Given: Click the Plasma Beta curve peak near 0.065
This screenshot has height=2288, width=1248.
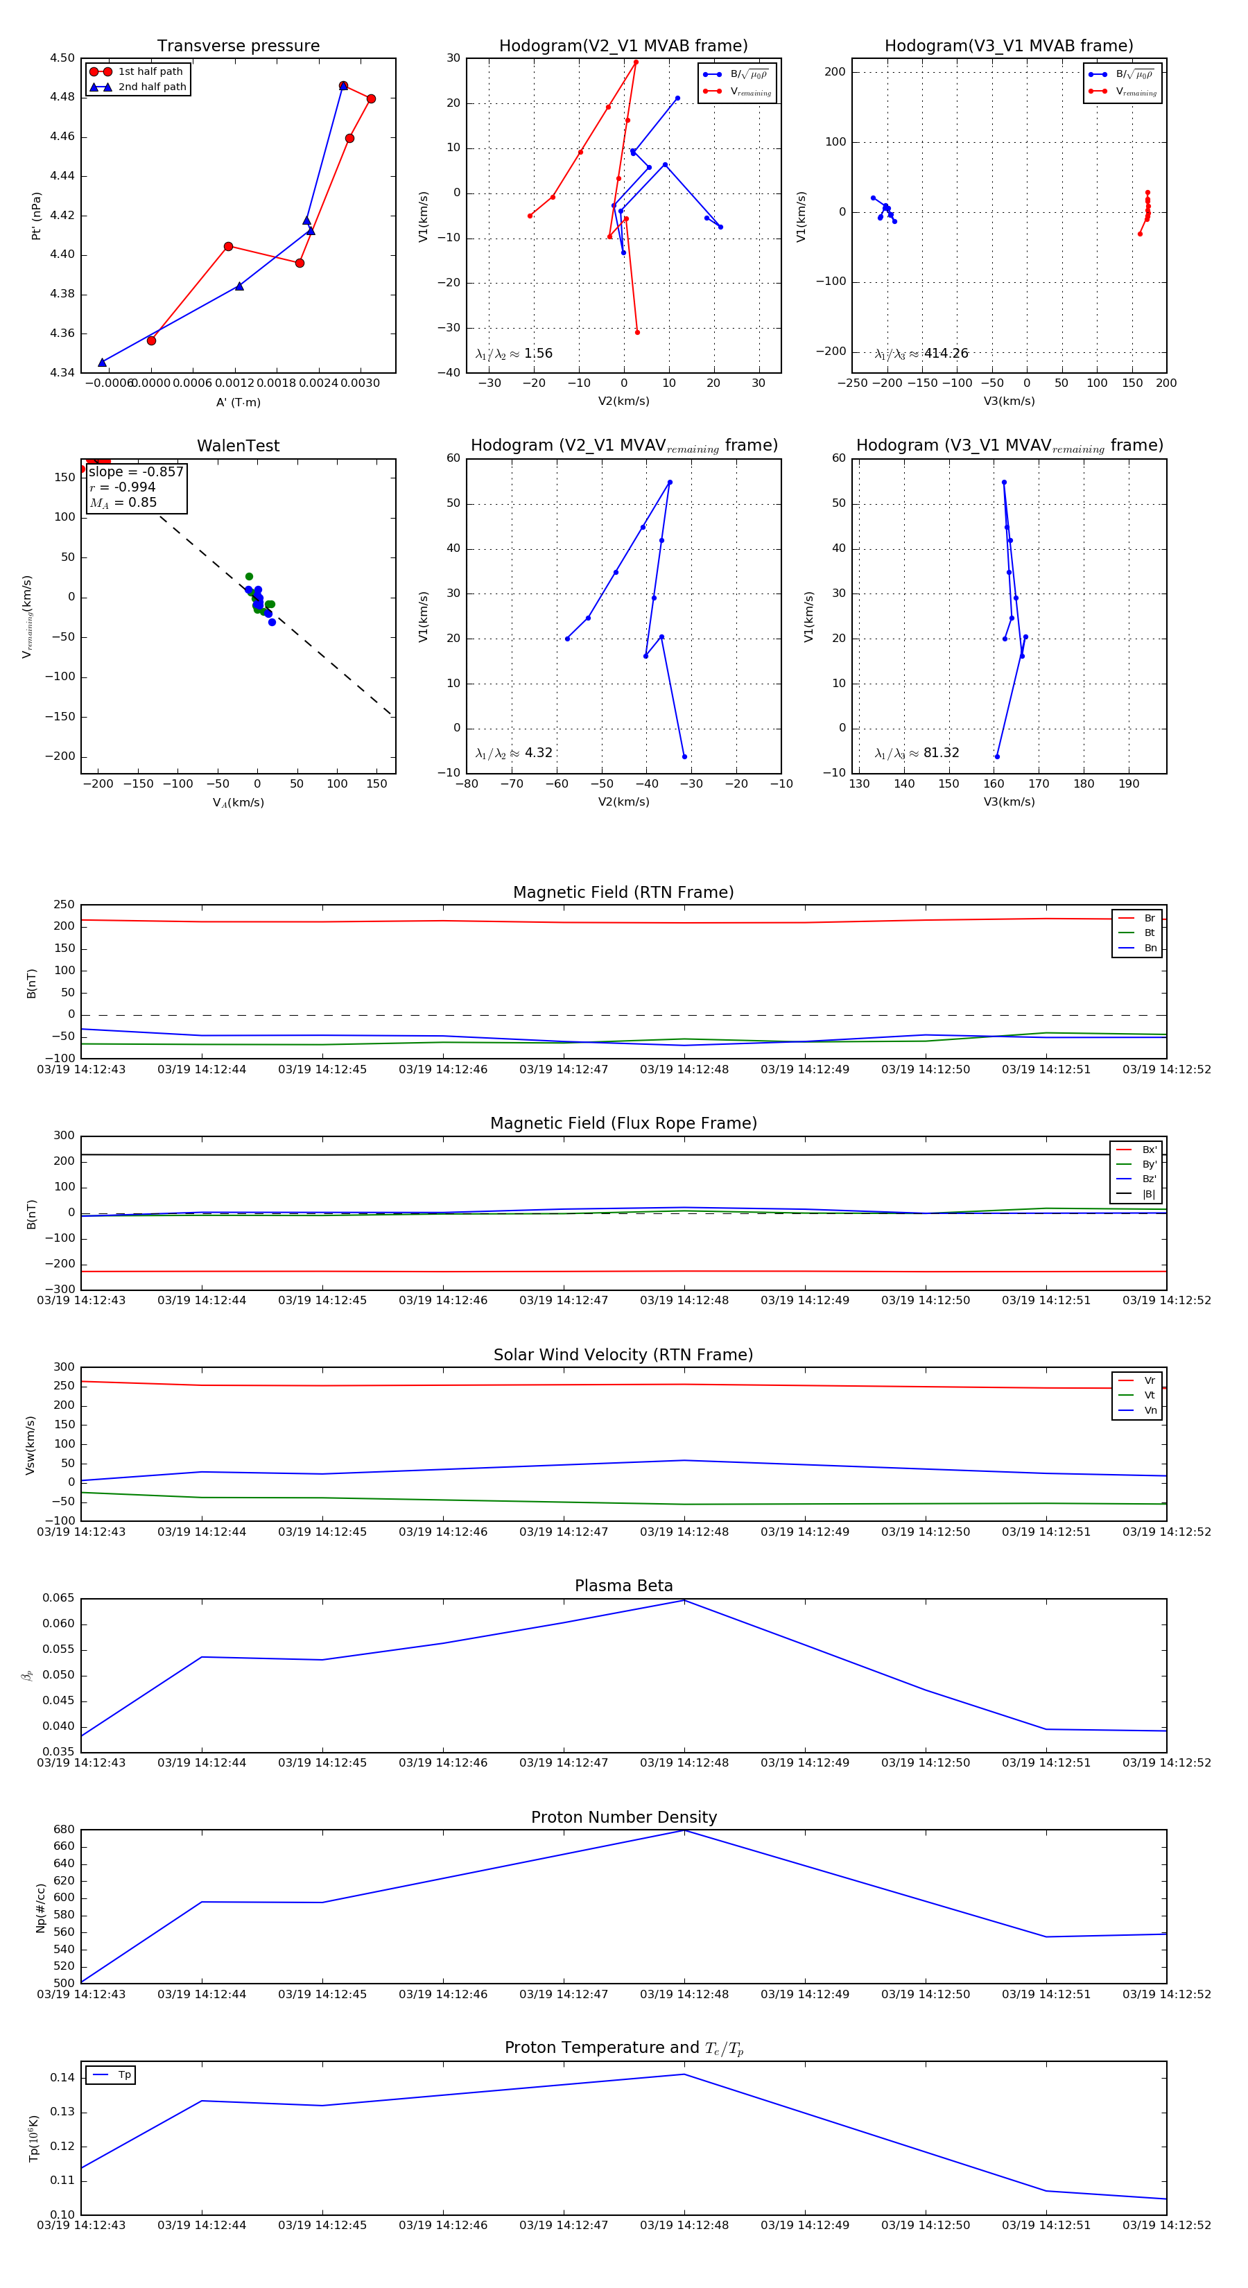Looking at the screenshot, I should 684,1600.
